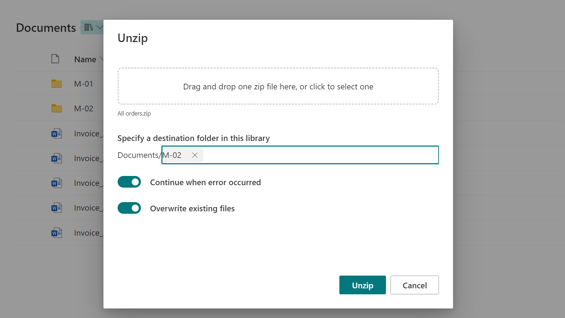Click the M-02 folder icon

[56, 108]
